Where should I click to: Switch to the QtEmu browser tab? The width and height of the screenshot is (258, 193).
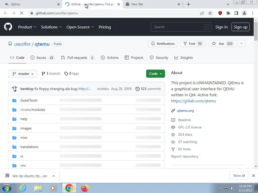[x=31, y=4]
